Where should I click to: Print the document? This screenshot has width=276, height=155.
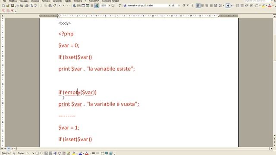coord(27,6)
